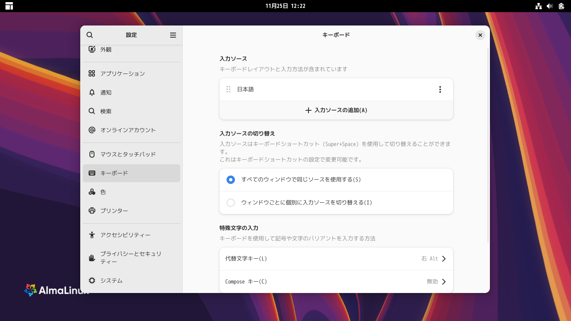
Task: Click the 日本語 input source label
Action: pos(245,89)
